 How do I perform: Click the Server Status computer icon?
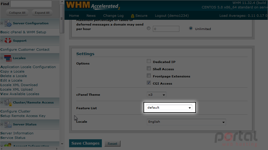8,124
